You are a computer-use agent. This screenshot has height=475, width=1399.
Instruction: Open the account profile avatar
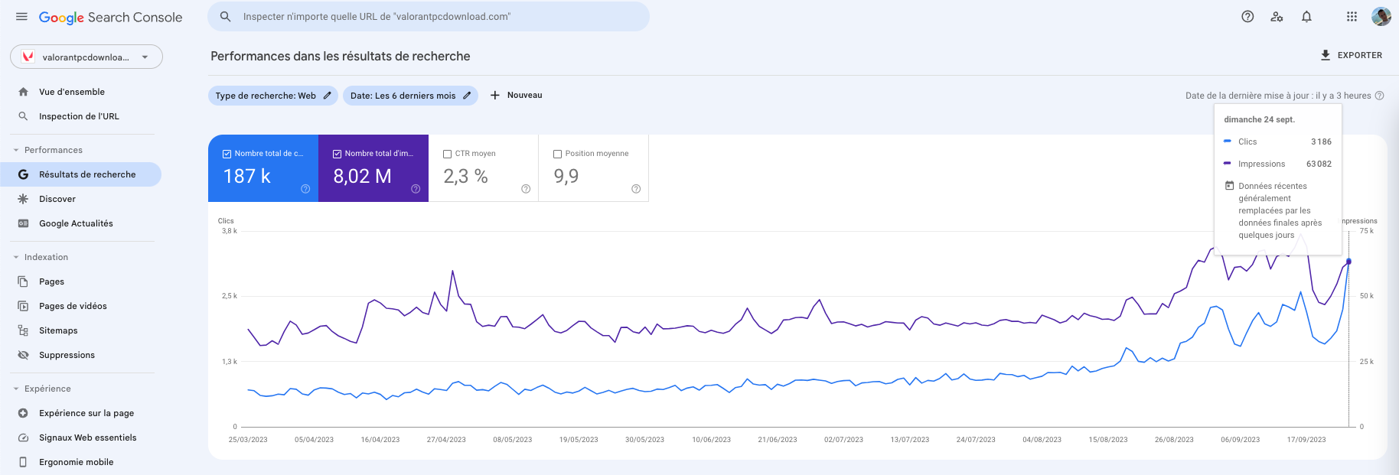[x=1381, y=16]
